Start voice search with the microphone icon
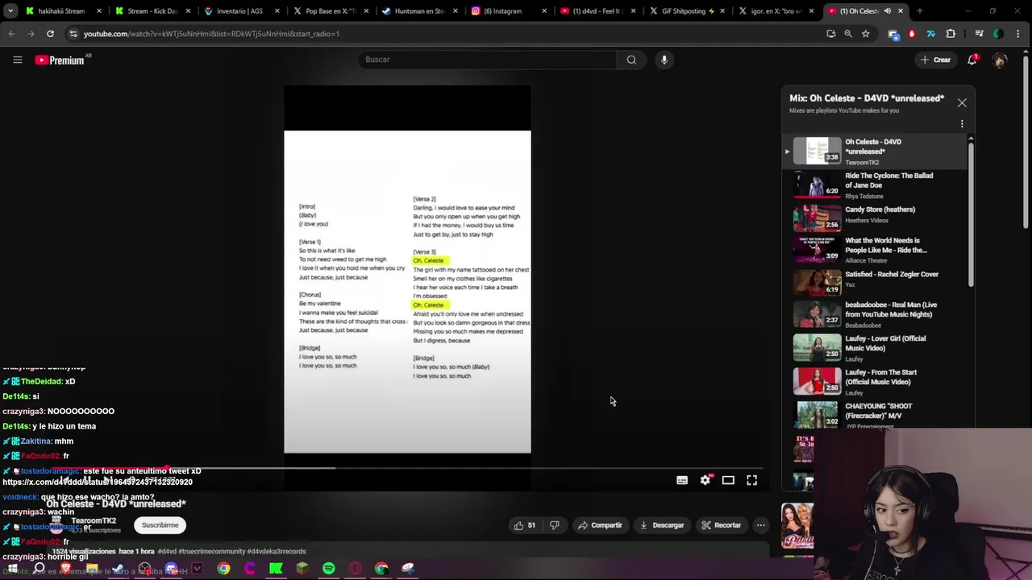Screen dimensions: 1032x580 (x=664, y=60)
